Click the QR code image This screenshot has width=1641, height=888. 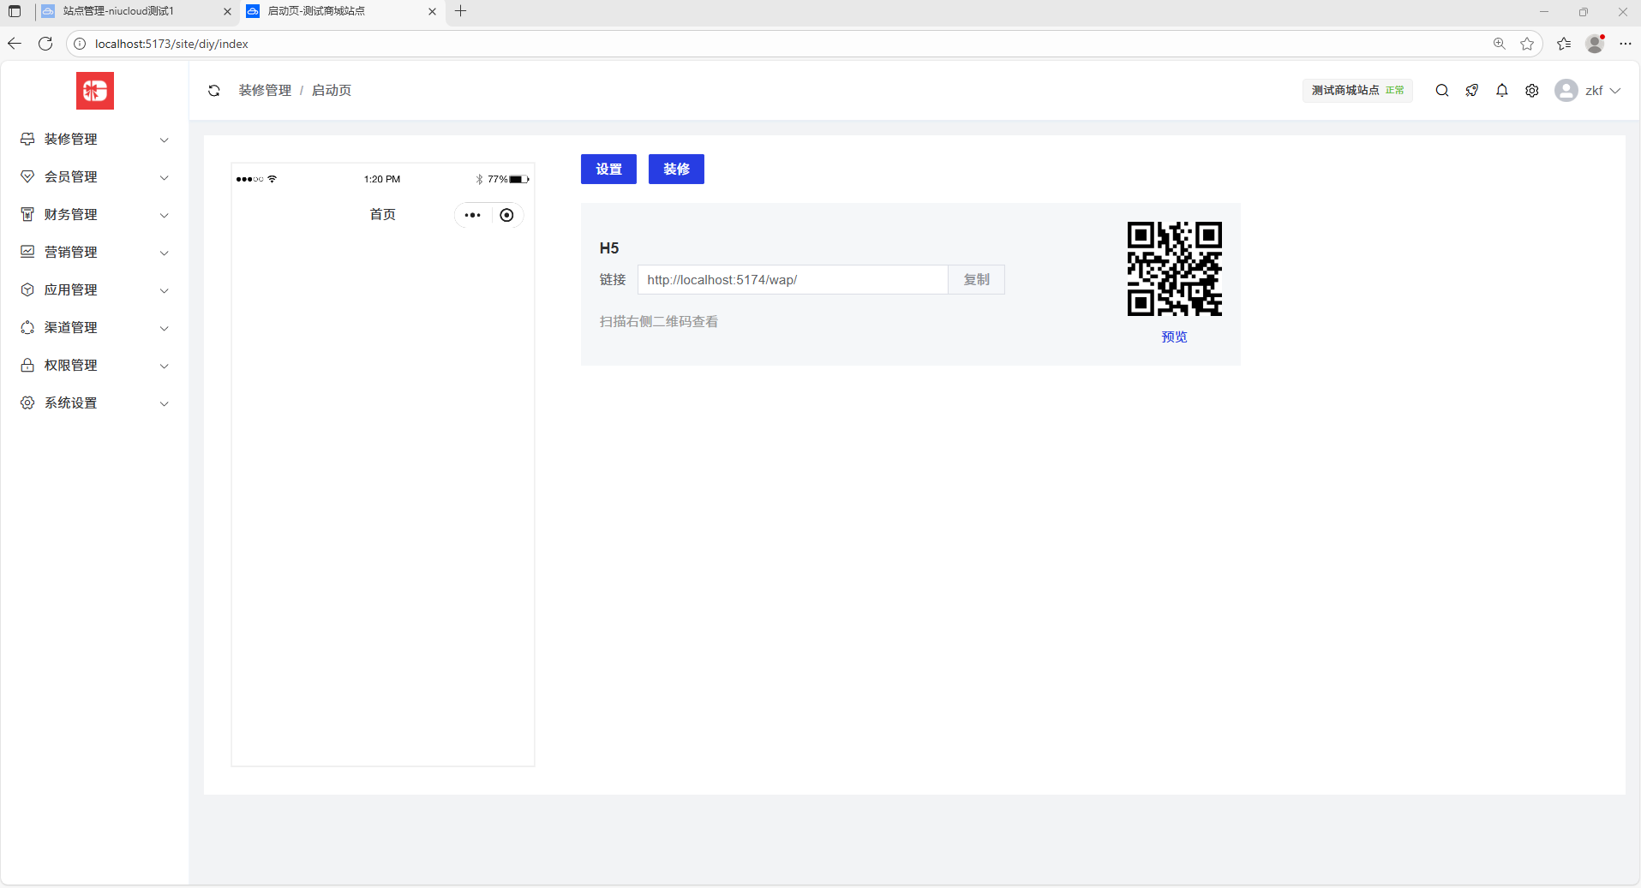pos(1174,269)
